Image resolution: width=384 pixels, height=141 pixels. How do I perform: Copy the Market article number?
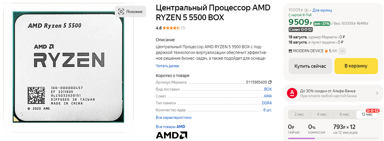[x=270, y=82]
